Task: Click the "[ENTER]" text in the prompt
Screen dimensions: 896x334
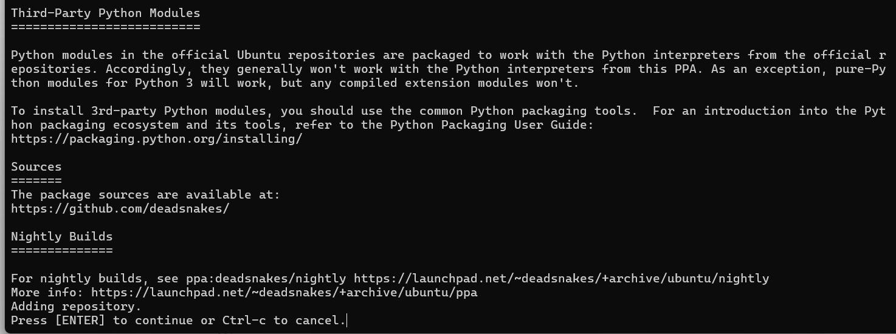Action: (80, 321)
